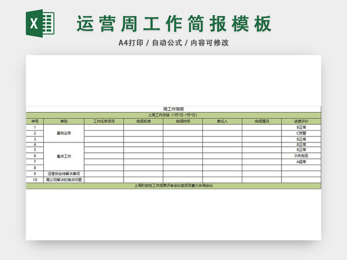This screenshot has height=260, width=347.
Task: Select the C预警 rating in row 2
Action: pos(301,133)
